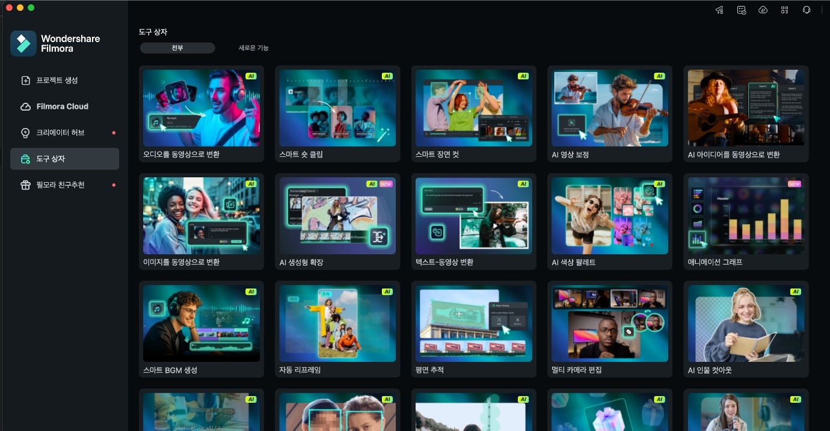
Task: Launch the 오디오를 동영상으로 변환 tool
Action: coord(201,108)
